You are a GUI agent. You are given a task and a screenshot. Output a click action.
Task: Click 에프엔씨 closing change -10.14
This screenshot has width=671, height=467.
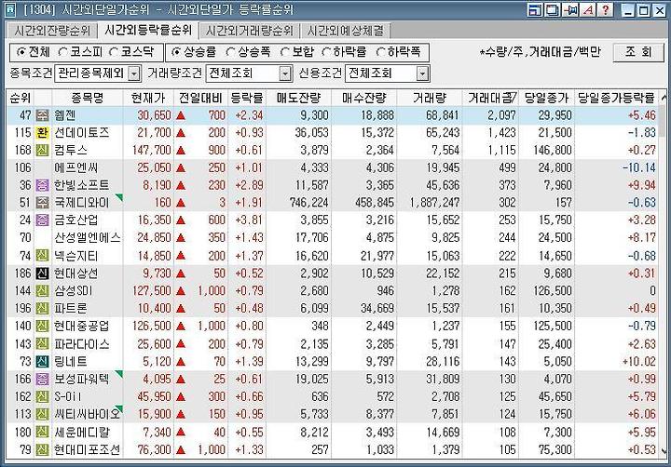pos(639,167)
